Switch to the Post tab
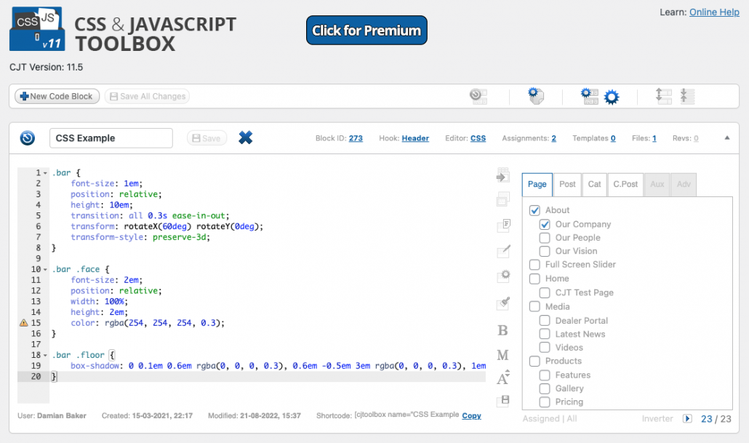This screenshot has width=749, height=443. click(567, 185)
